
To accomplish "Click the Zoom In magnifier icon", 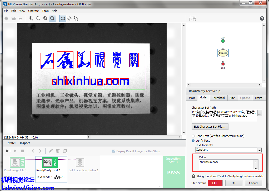I will click(x=31, y=18).
